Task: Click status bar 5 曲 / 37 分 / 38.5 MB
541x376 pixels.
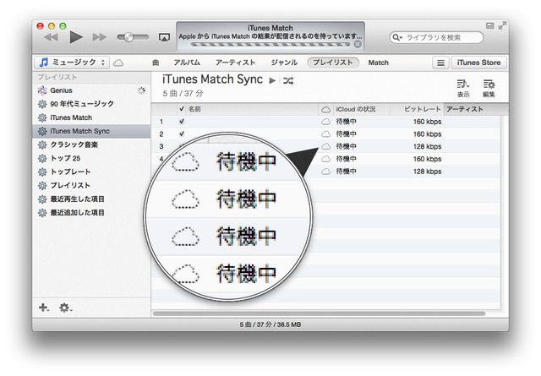Action: [270, 324]
